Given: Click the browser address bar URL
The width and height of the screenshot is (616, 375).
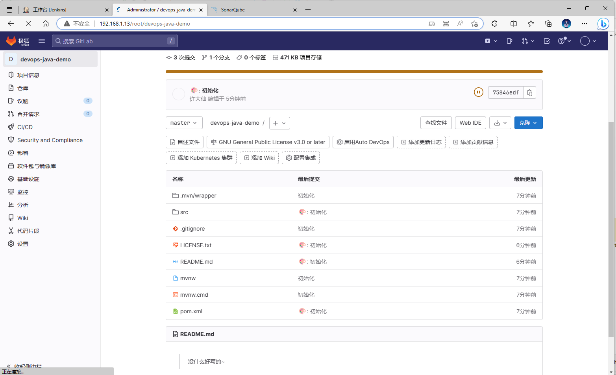Looking at the screenshot, I should click(145, 24).
